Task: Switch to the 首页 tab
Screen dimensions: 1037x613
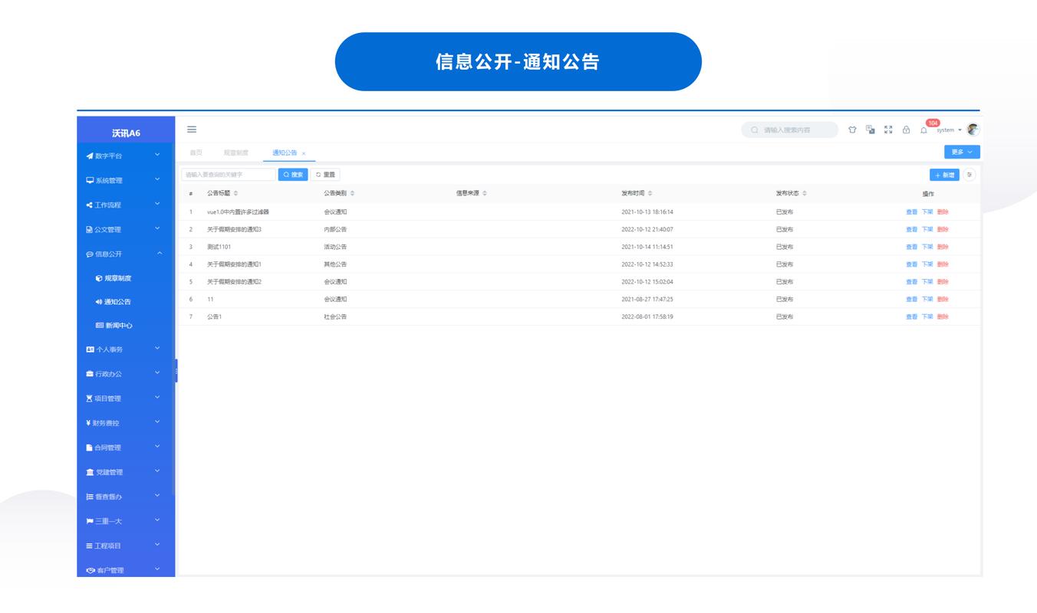Action: click(196, 152)
